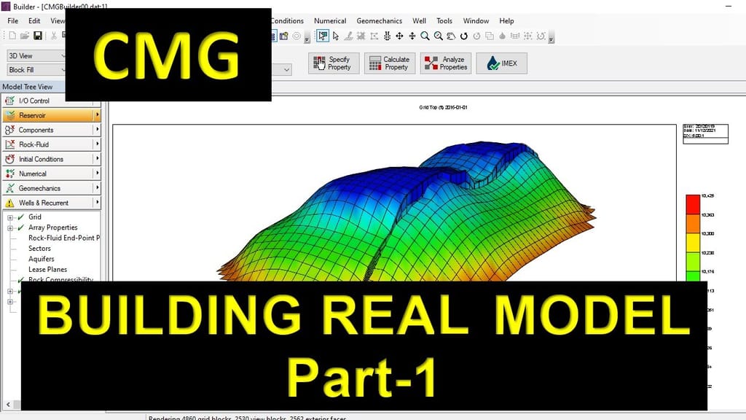Click the Specify Property button

[x=334, y=63]
